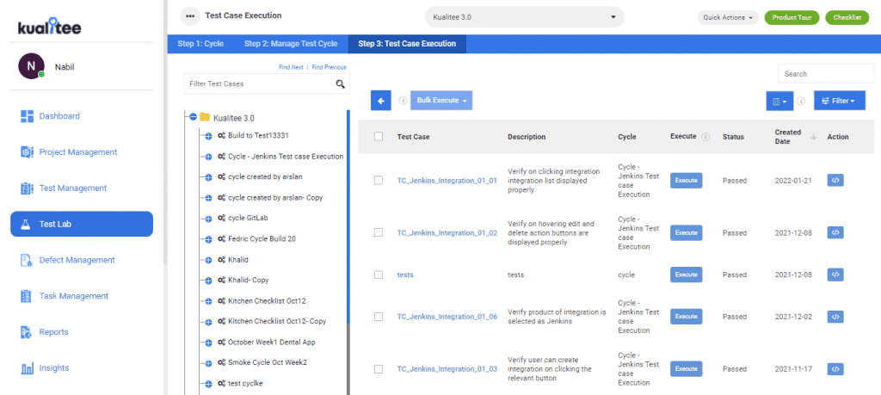
Task: Click the Dashboard sidebar icon
Action: pos(27,116)
